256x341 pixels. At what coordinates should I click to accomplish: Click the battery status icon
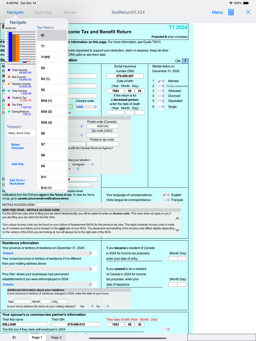pos(246,3)
